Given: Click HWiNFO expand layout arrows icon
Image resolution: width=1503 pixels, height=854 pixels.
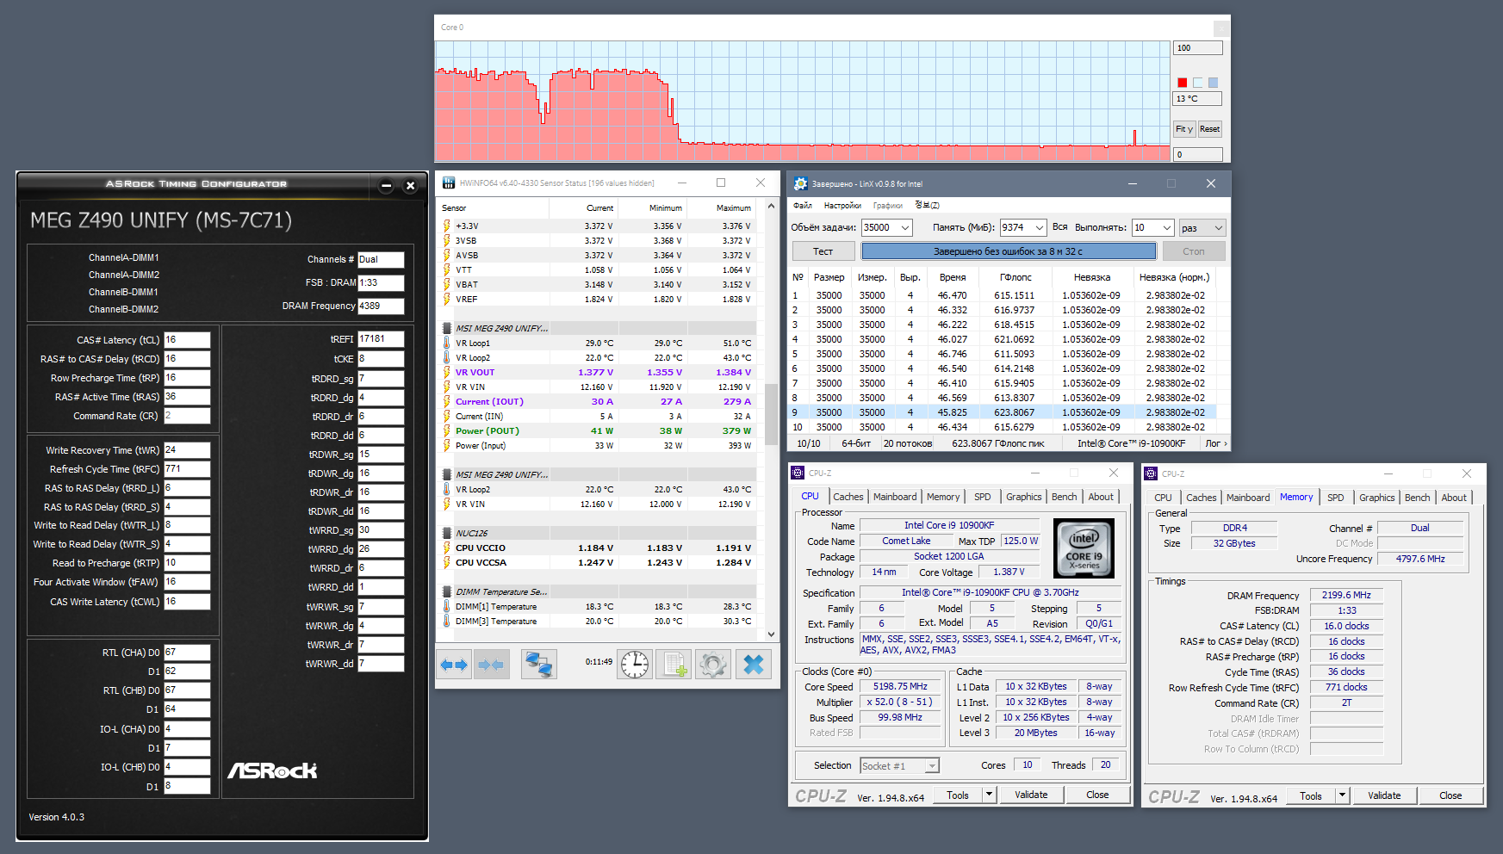Looking at the screenshot, I should (453, 665).
